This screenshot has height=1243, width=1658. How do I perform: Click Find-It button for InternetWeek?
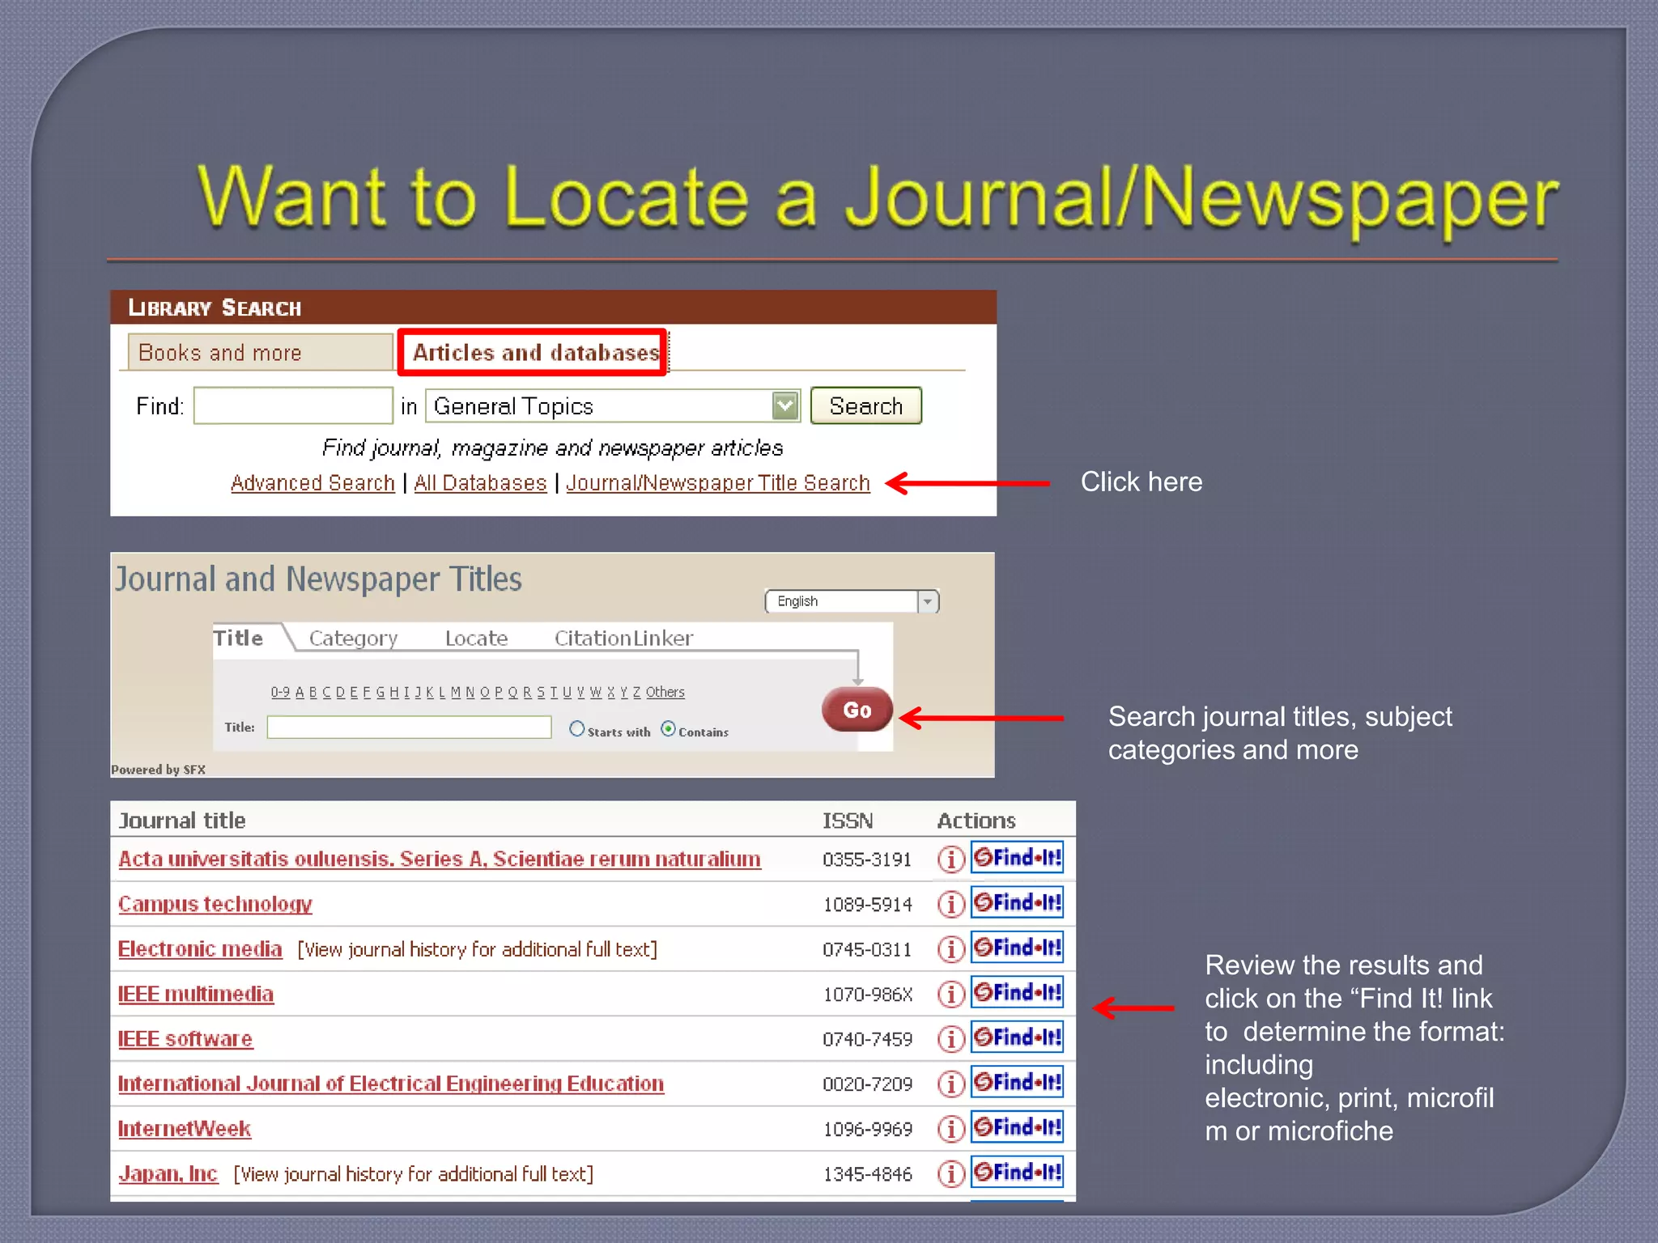pos(1018,1127)
